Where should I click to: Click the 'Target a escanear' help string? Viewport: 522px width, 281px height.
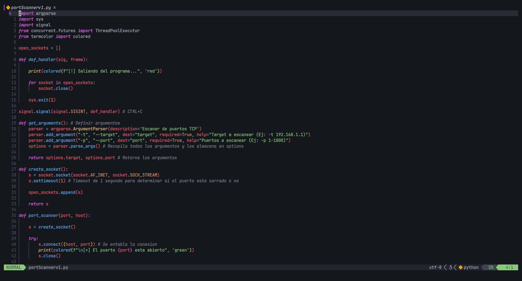tap(259, 134)
